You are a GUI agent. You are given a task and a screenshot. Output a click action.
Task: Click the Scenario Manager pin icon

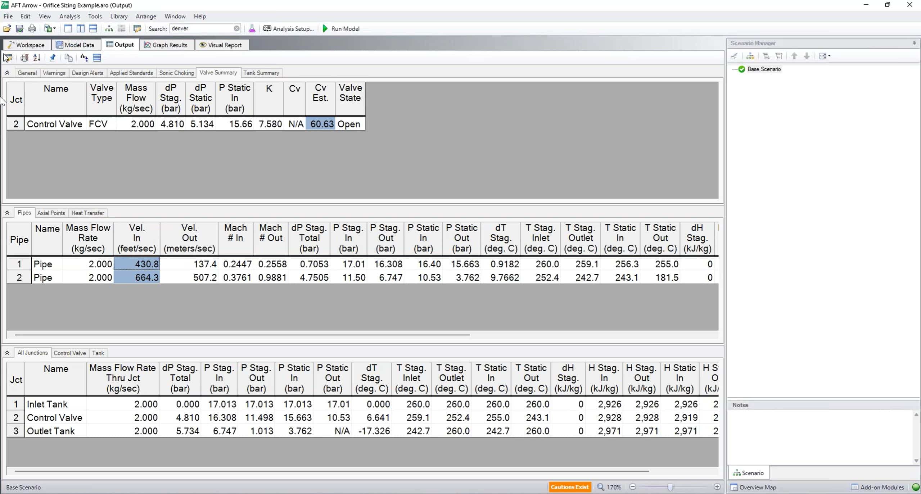(x=914, y=43)
